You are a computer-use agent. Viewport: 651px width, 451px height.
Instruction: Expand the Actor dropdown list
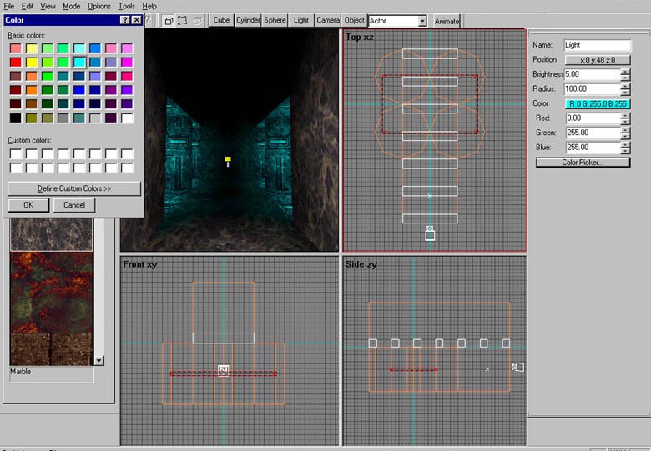[x=422, y=21]
